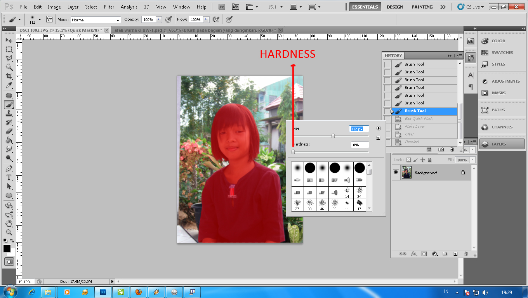
Task: Open the Tool Preset picker
Action: tap(15, 19)
